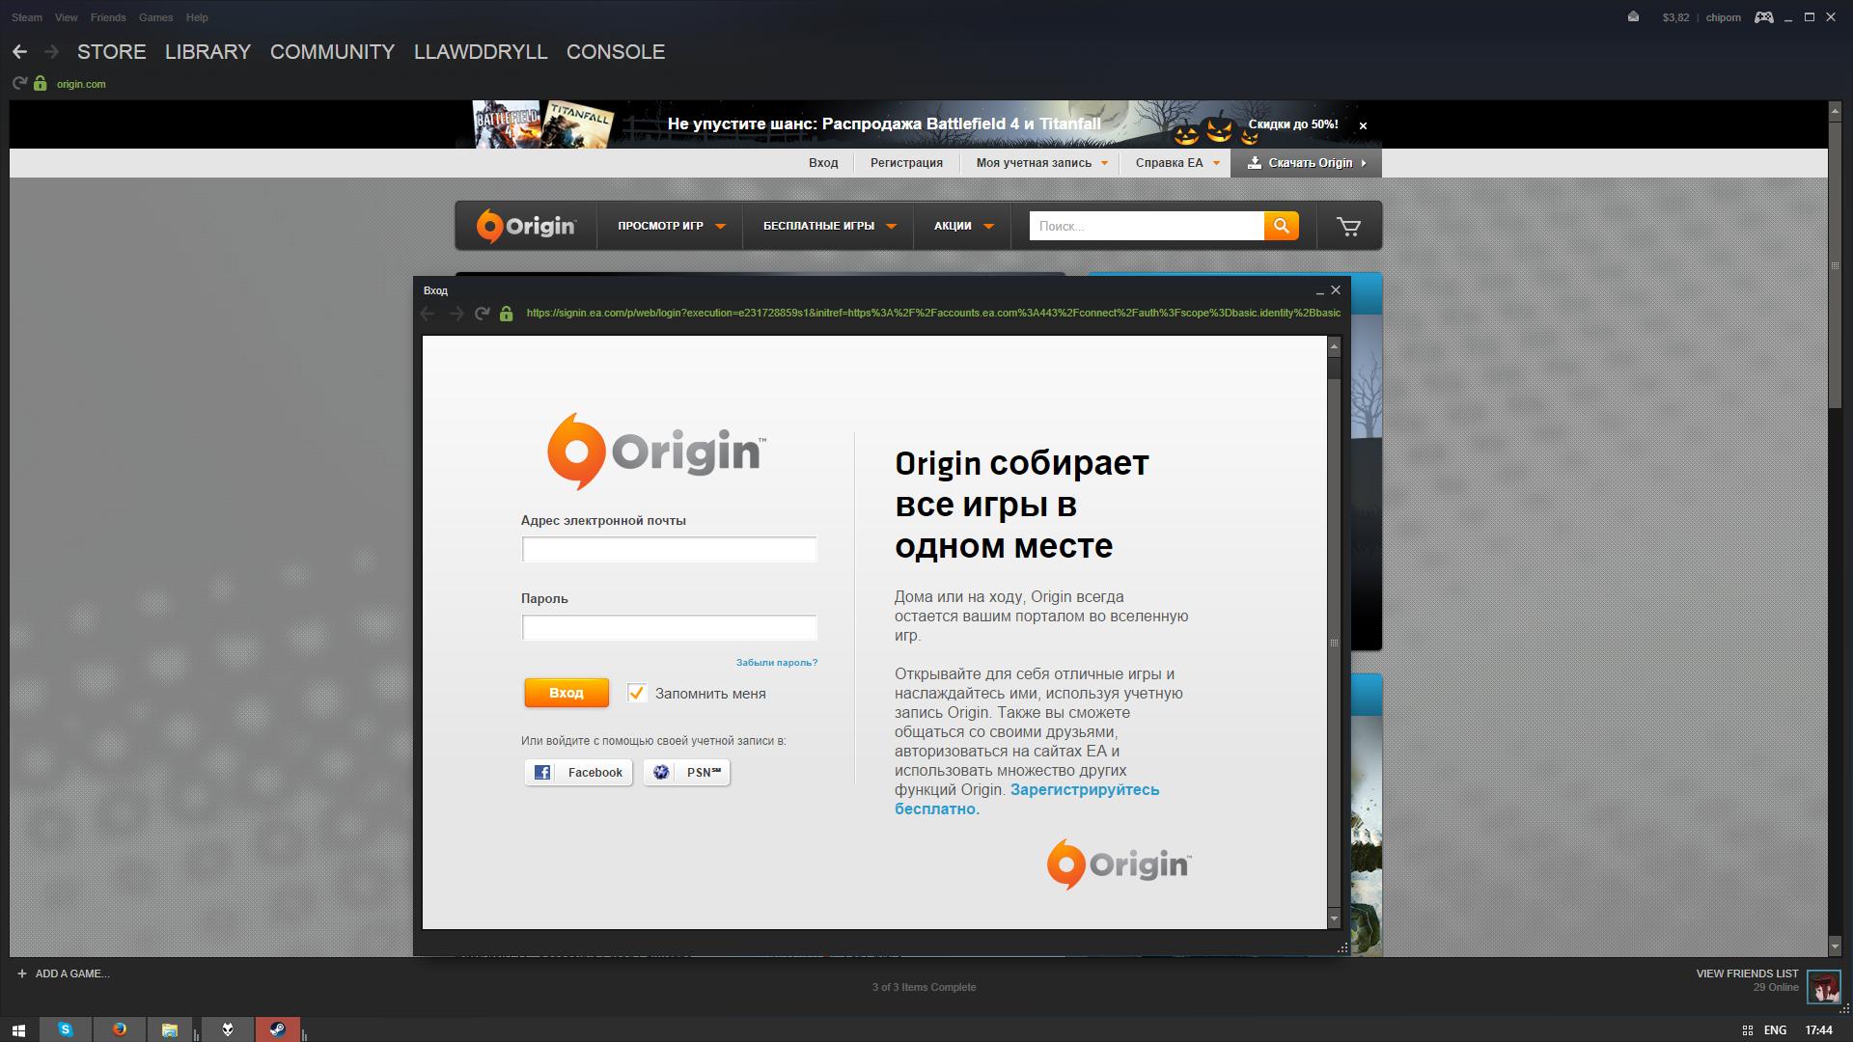Open the Help menu
This screenshot has height=1042, width=1853.
point(197,17)
